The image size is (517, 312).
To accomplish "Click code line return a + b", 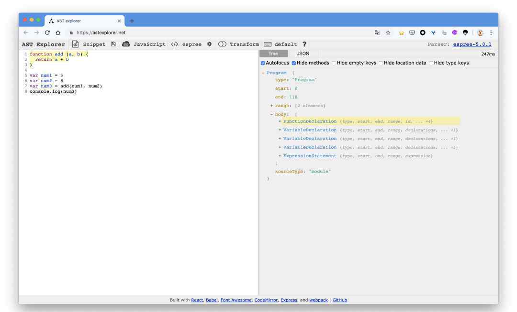I will tap(52, 60).
